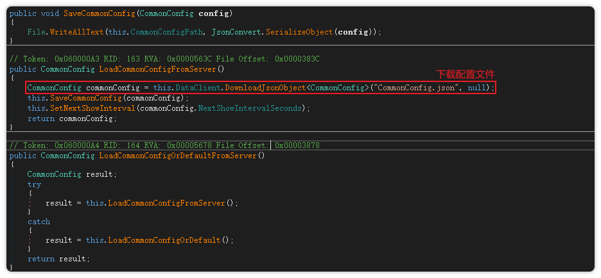Click the catch keyword

pyautogui.click(x=39, y=222)
